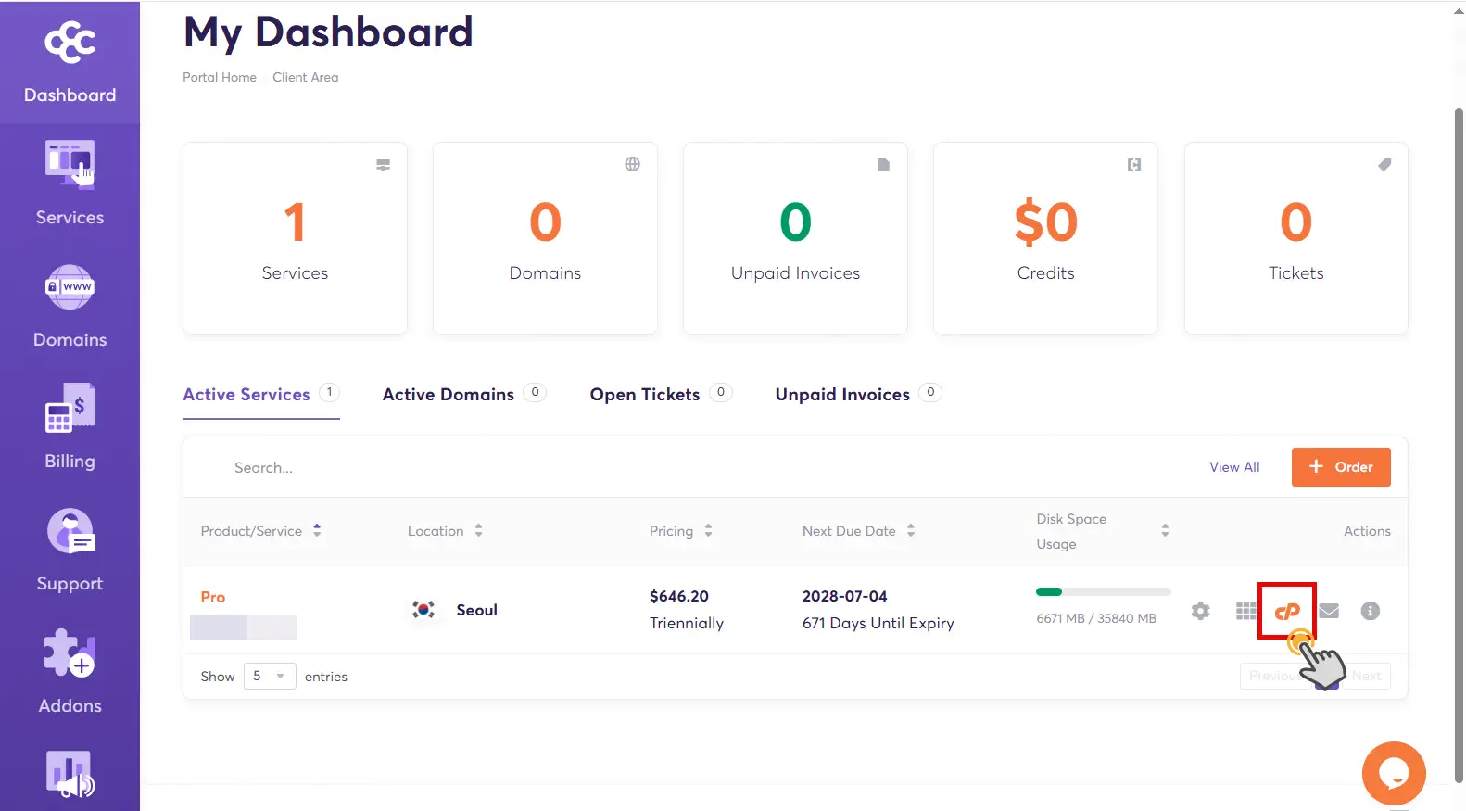Click the orange Order button
Image resolution: width=1466 pixels, height=811 pixels.
click(x=1341, y=467)
